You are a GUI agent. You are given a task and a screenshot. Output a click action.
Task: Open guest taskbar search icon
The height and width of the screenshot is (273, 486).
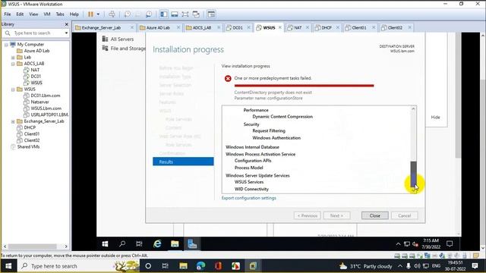tap(122, 244)
